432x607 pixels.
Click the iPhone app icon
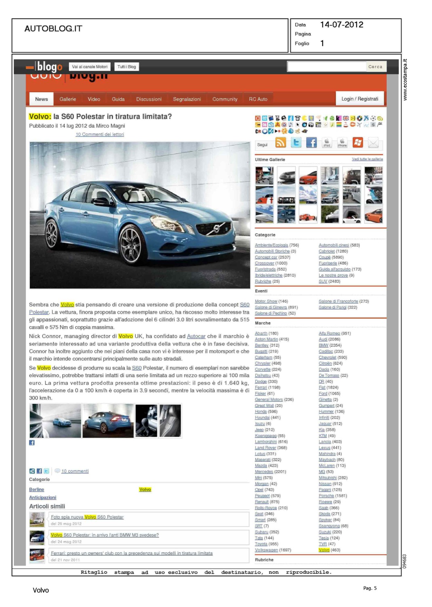click(x=342, y=143)
